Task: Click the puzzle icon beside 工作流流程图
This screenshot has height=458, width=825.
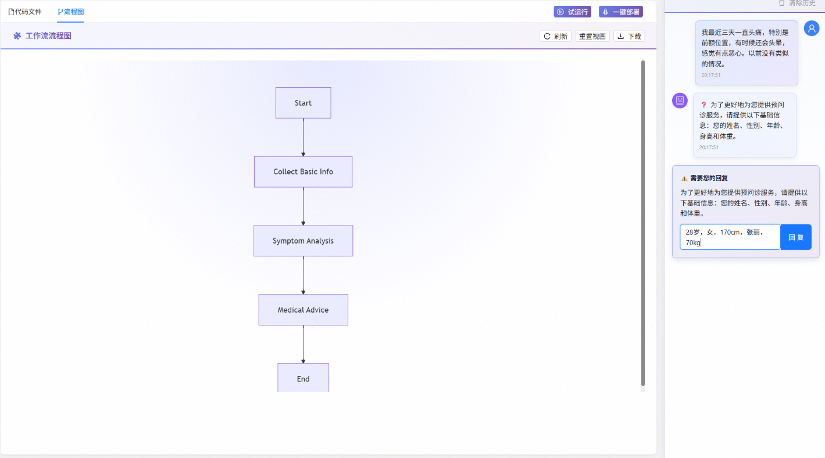Action: point(17,36)
